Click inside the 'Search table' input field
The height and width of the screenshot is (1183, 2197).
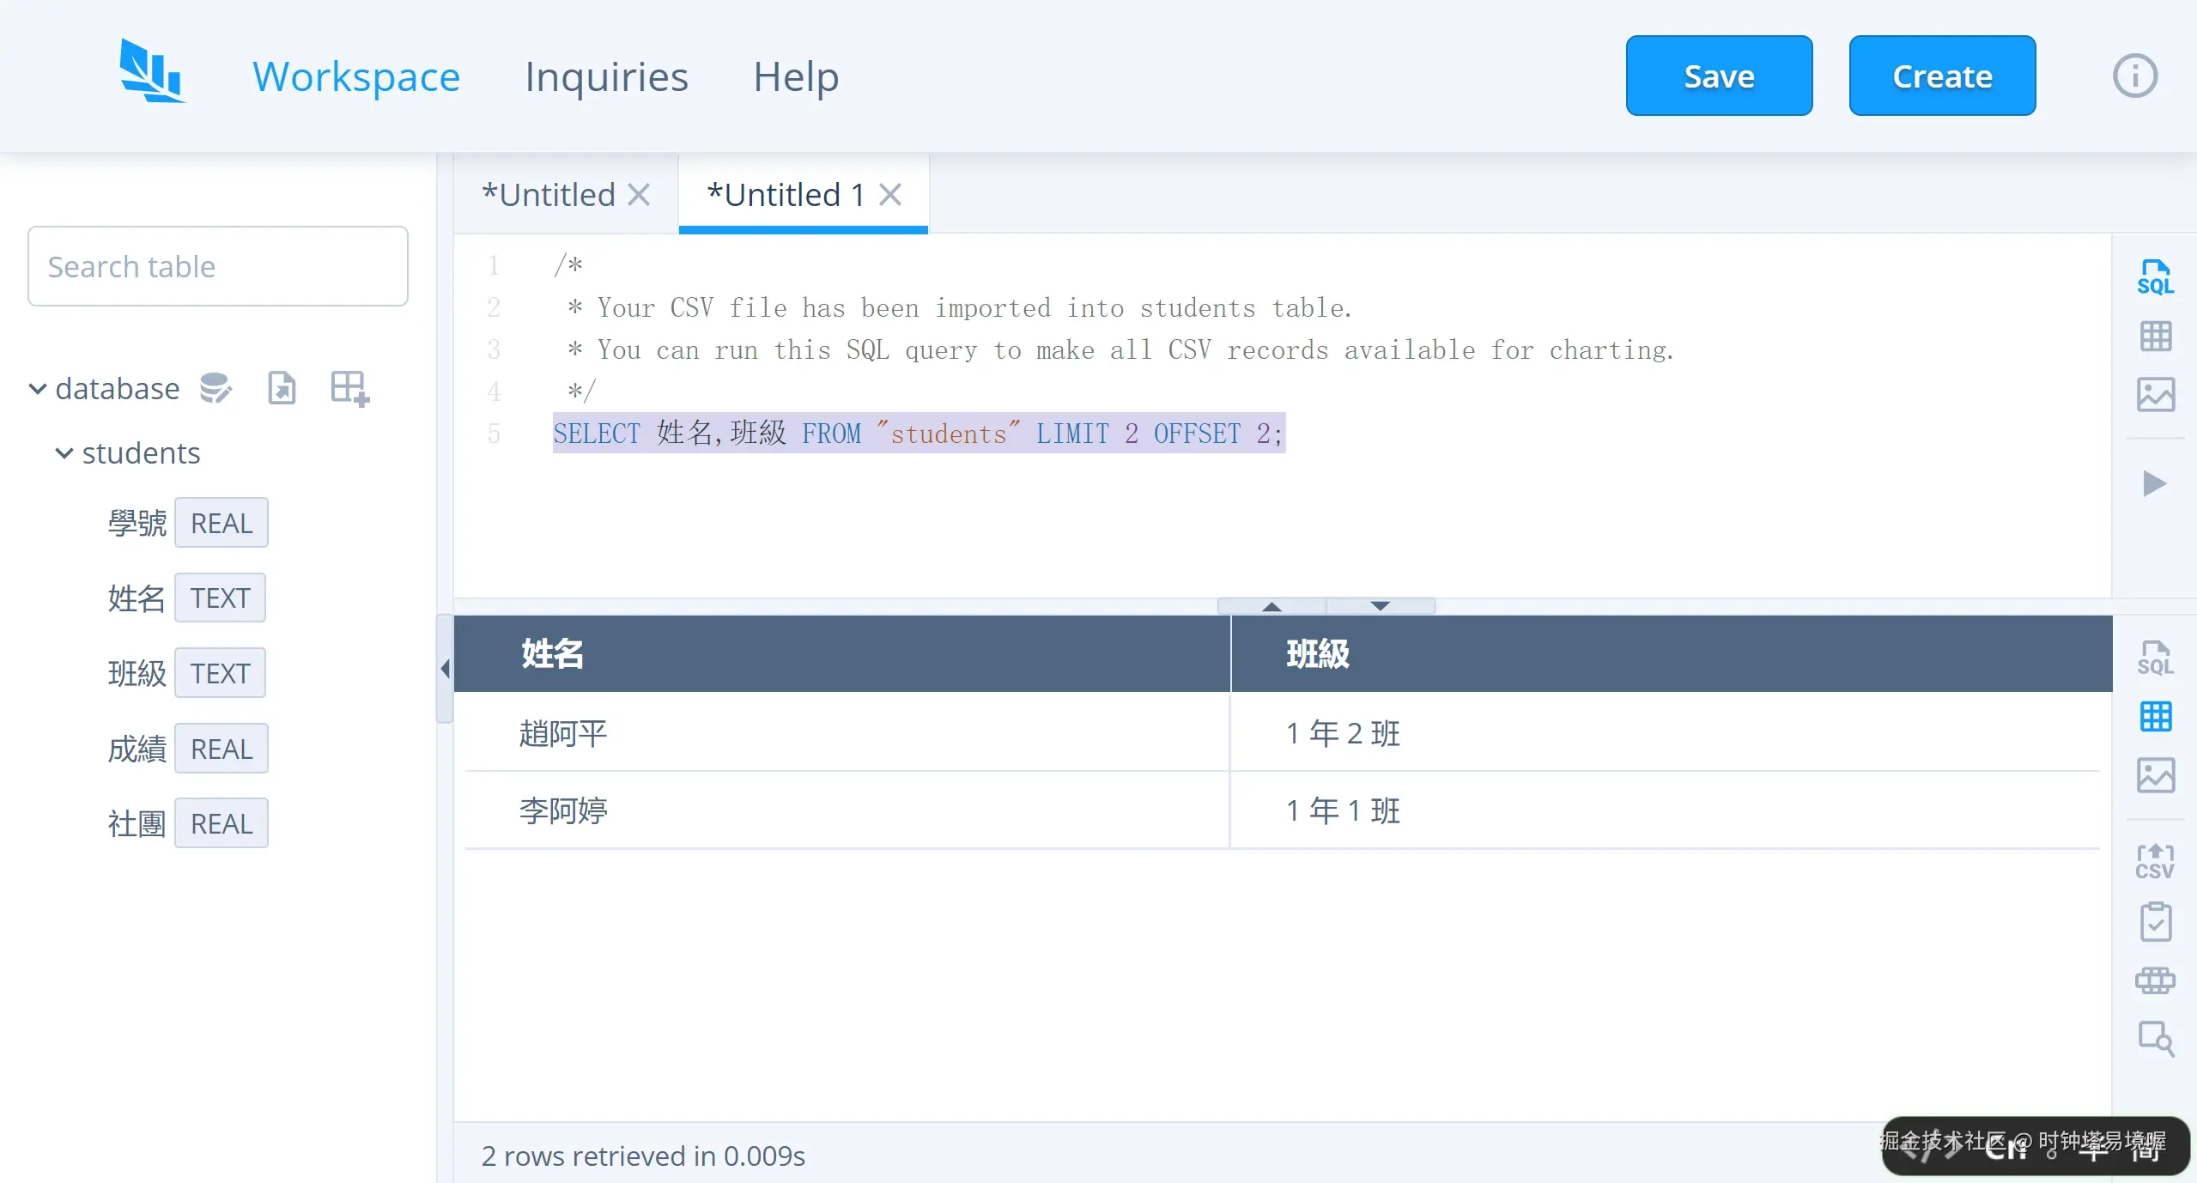tap(217, 266)
